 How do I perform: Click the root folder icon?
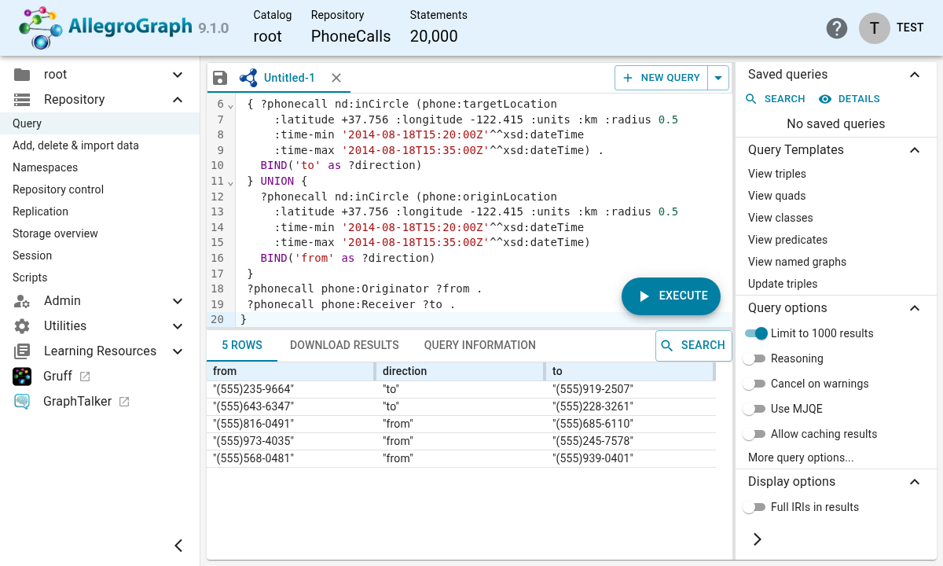click(22, 75)
